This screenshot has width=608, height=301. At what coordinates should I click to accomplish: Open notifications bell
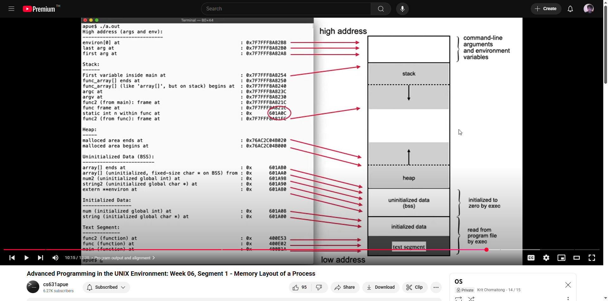pos(570,9)
